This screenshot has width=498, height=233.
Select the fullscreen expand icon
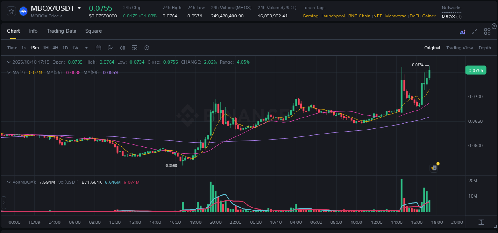tap(474, 32)
